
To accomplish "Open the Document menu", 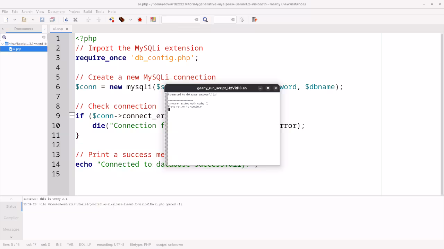I will (56, 11).
